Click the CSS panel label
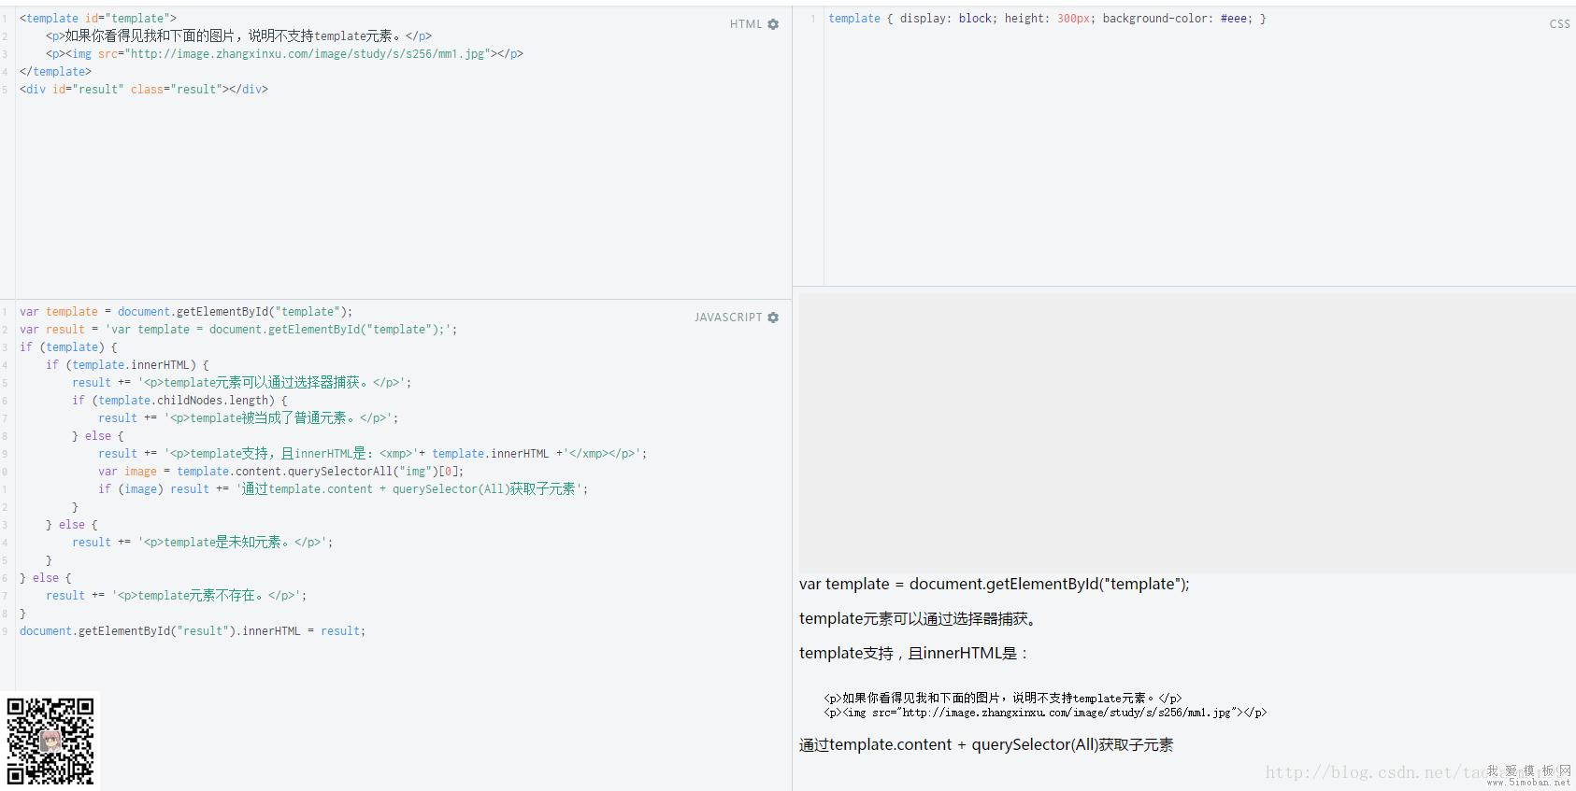The image size is (1576, 791). 1559,24
